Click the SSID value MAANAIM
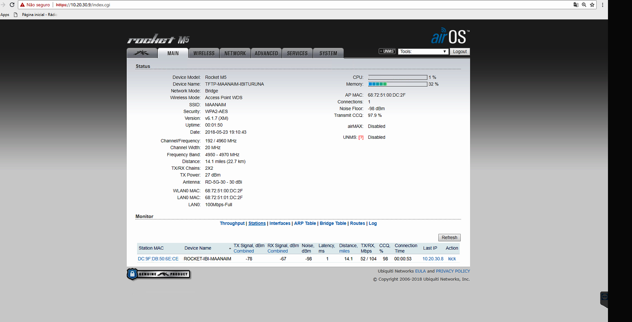This screenshot has height=322, width=632. [x=216, y=105]
